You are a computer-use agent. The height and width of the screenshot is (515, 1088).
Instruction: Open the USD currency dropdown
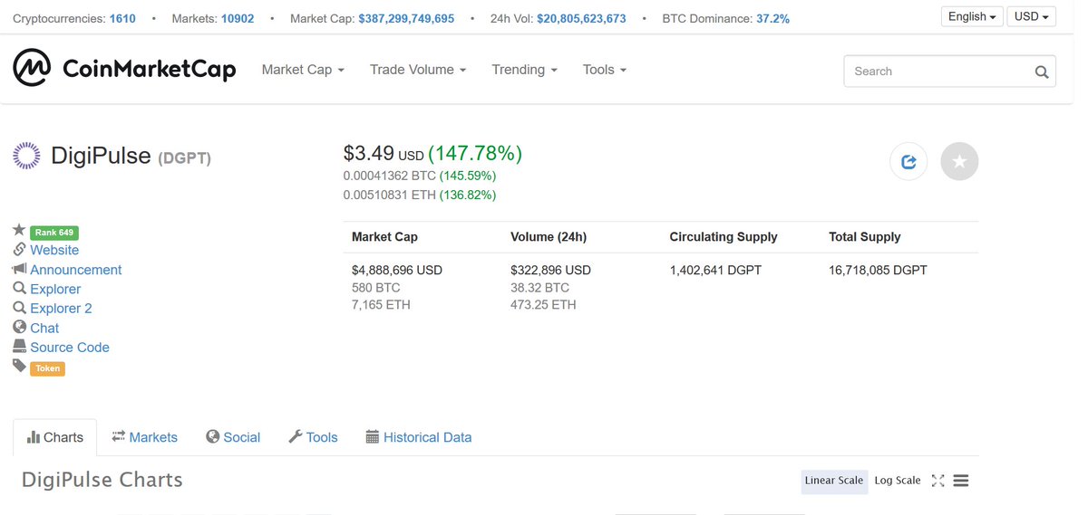pyautogui.click(x=1031, y=16)
